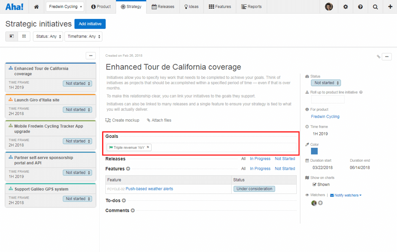Click the Add initiative button
Screen dimensions: 397x252
[x=90, y=24]
